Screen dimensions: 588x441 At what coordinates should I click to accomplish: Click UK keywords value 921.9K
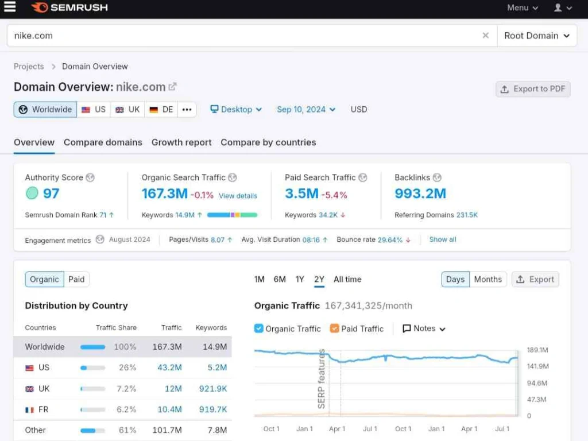click(x=213, y=389)
